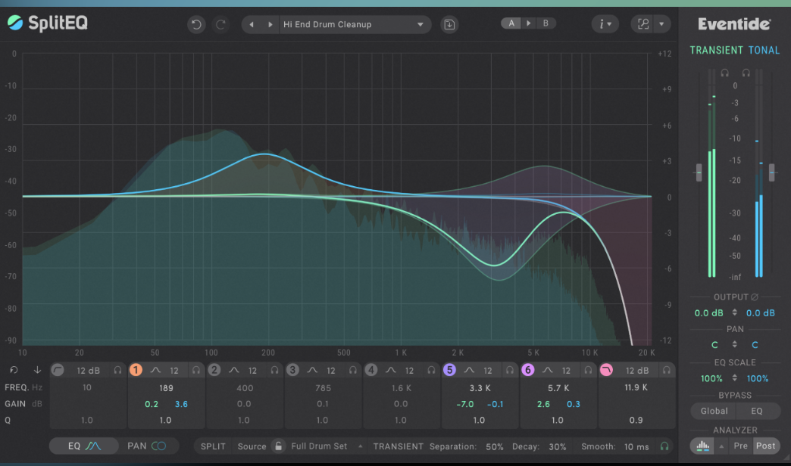
Task: Adjust the Transient output fader handle
Action: [x=699, y=172]
